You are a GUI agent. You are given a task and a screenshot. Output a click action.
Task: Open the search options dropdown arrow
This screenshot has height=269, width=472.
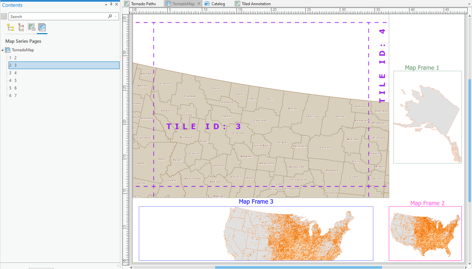point(116,17)
